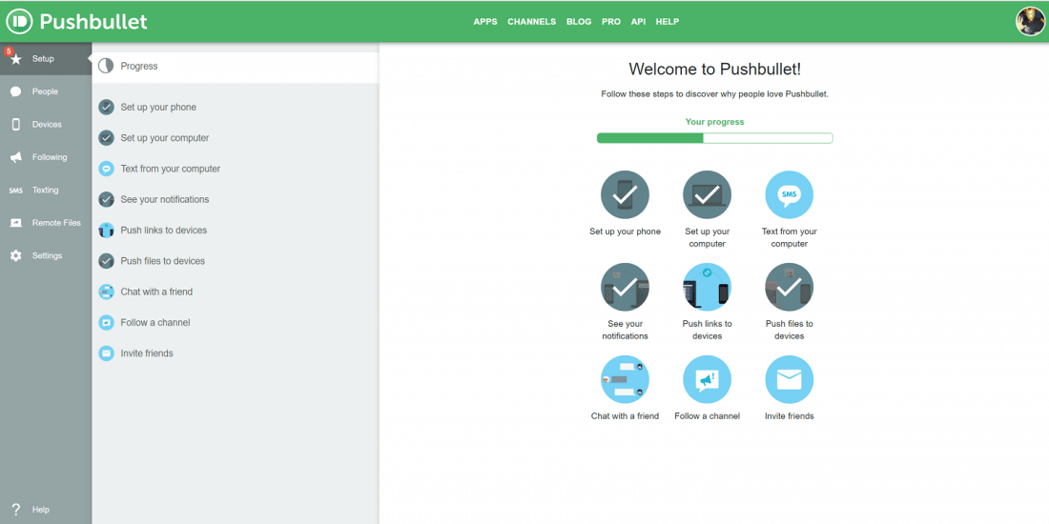Click the Settings gear icon
This screenshot has height=524, width=1049.
pyautogui.click(x=16, y=256)
